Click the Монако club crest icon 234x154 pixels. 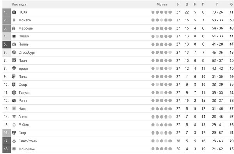pos(14,20)
